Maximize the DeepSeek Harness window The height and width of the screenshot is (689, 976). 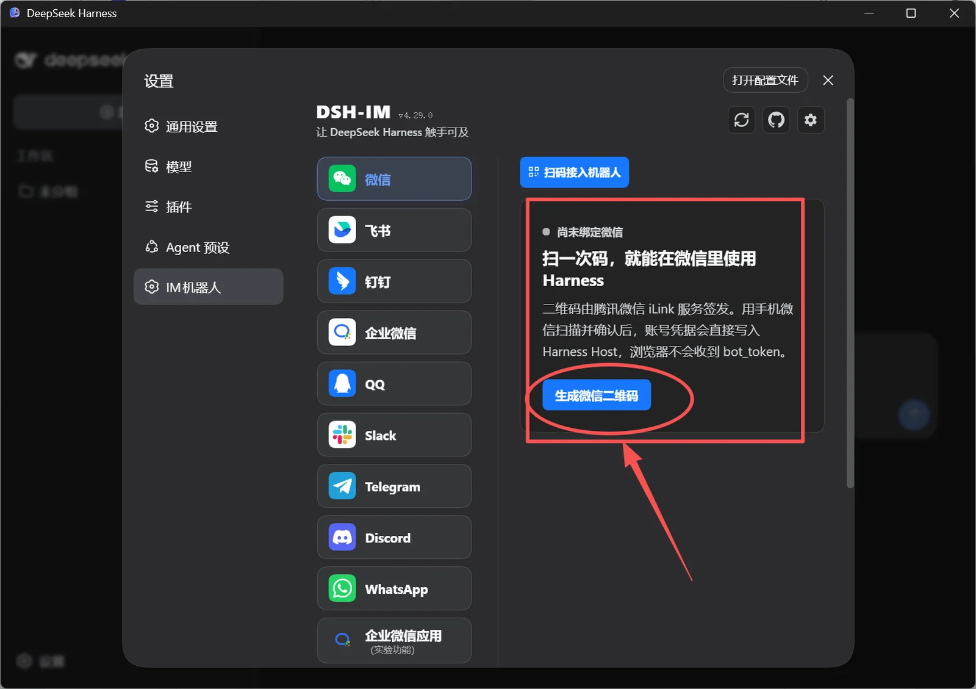911,13
